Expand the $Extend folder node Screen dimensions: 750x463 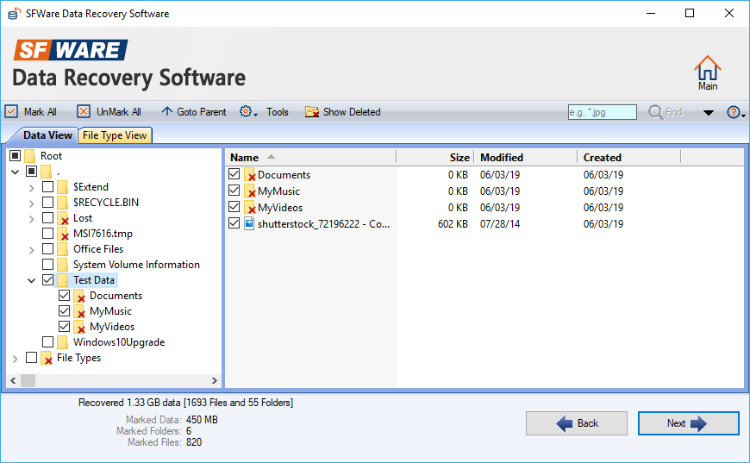point(32,187)
